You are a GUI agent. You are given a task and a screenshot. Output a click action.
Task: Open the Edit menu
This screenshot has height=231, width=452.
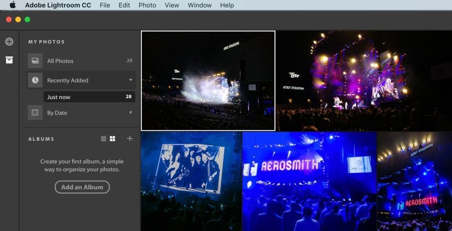[x=124, y=5]
